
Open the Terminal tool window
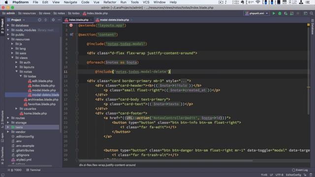coord(33,170)
